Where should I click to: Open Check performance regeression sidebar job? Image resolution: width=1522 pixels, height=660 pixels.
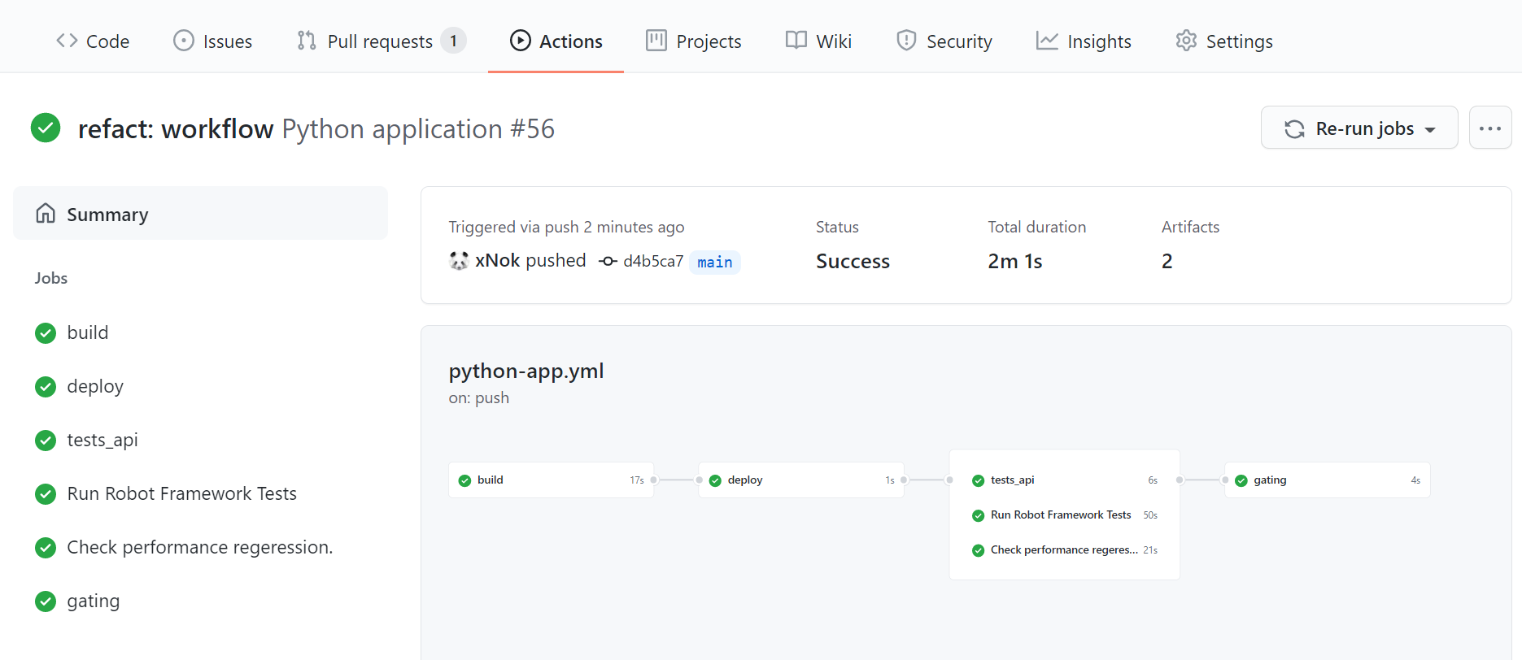199,547
